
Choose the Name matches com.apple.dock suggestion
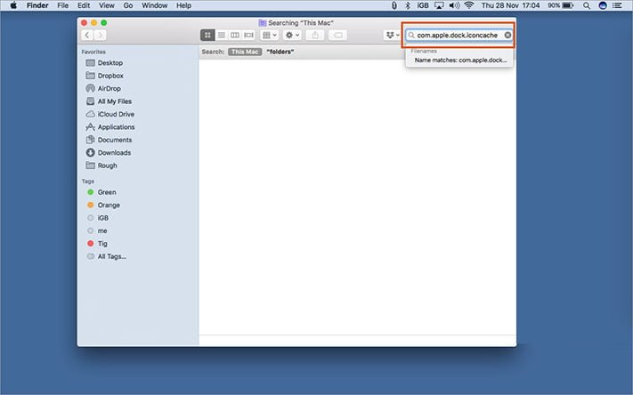(x=460, y=60)
